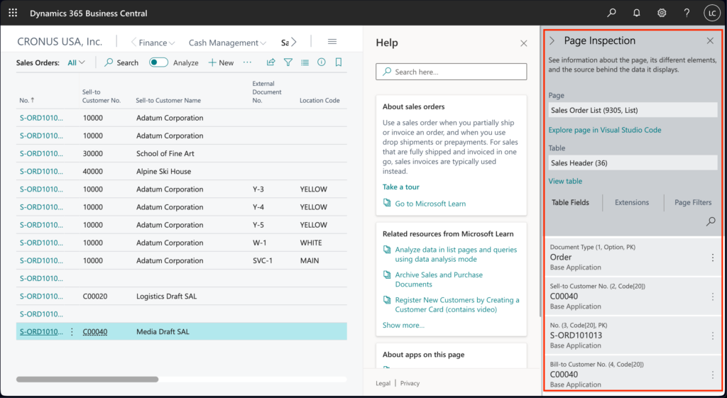Open the notifications bell
Image resolution: width=727 pixels, height=398 pixels.
pyautogui.click(x=637, y=13)
